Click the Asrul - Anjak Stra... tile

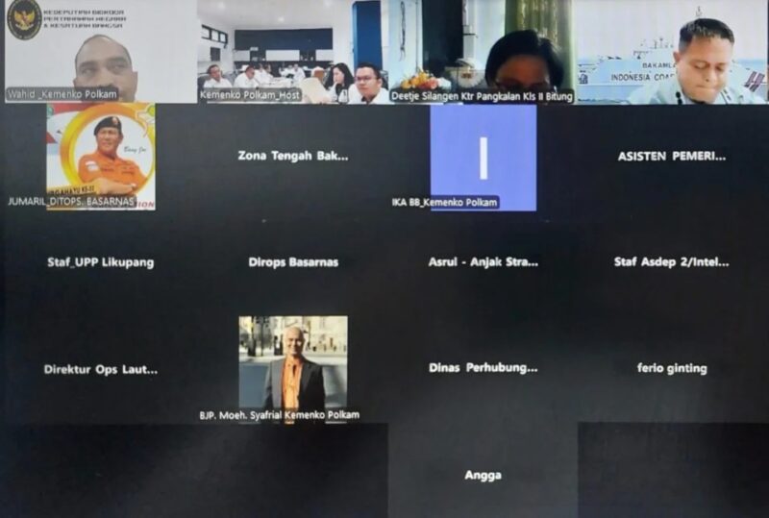pos(483,262)
